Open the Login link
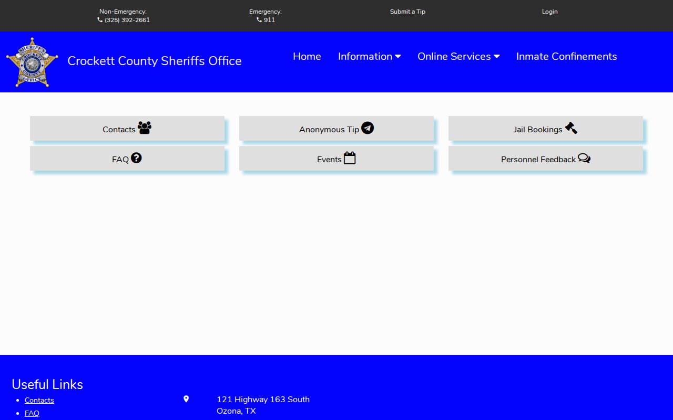The width and height of the screenshot is (673, 420). pyautogui.click(x=550, y=12)
